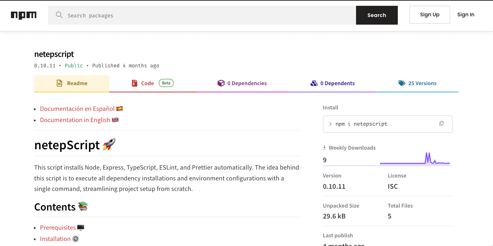Click the npm i netepscript command text
This screenshot has height=246, width=493.
click(361, 124)
